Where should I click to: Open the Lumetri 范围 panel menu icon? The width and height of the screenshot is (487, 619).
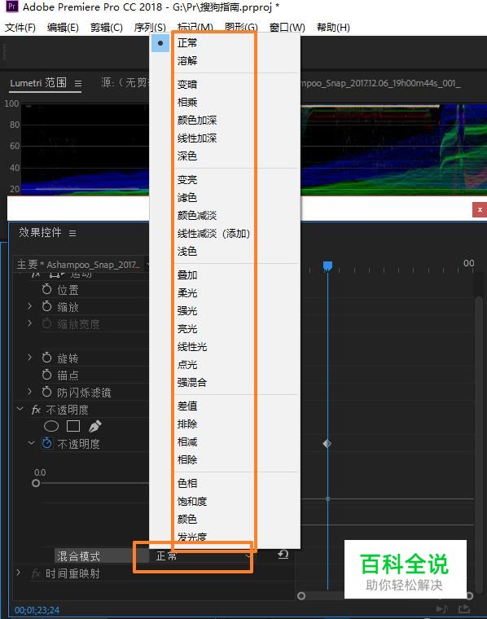(x=78, y=84)
